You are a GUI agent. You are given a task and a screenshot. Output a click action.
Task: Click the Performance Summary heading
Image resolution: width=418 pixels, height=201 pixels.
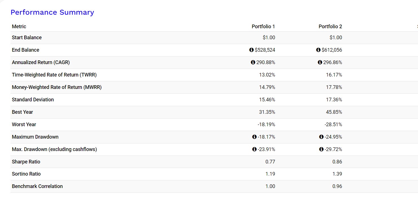(52, 12)
